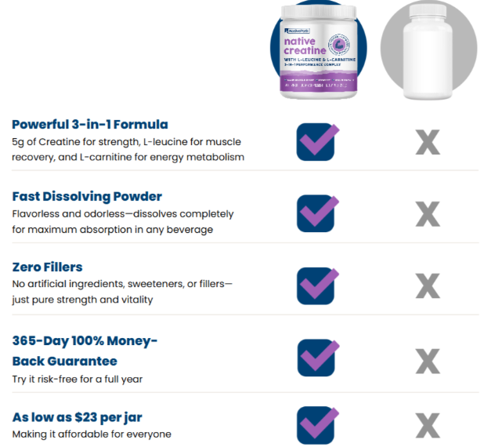Click the gray X in the $23 per jar row
Screen dimensions: 502x447
(x=427, y=424)
